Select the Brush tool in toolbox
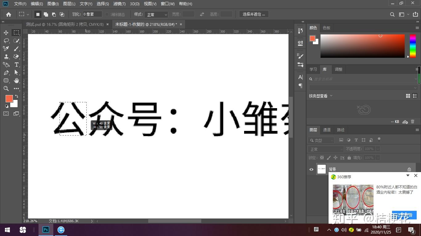This screenshot has height=236, width=421. (16, 49)
